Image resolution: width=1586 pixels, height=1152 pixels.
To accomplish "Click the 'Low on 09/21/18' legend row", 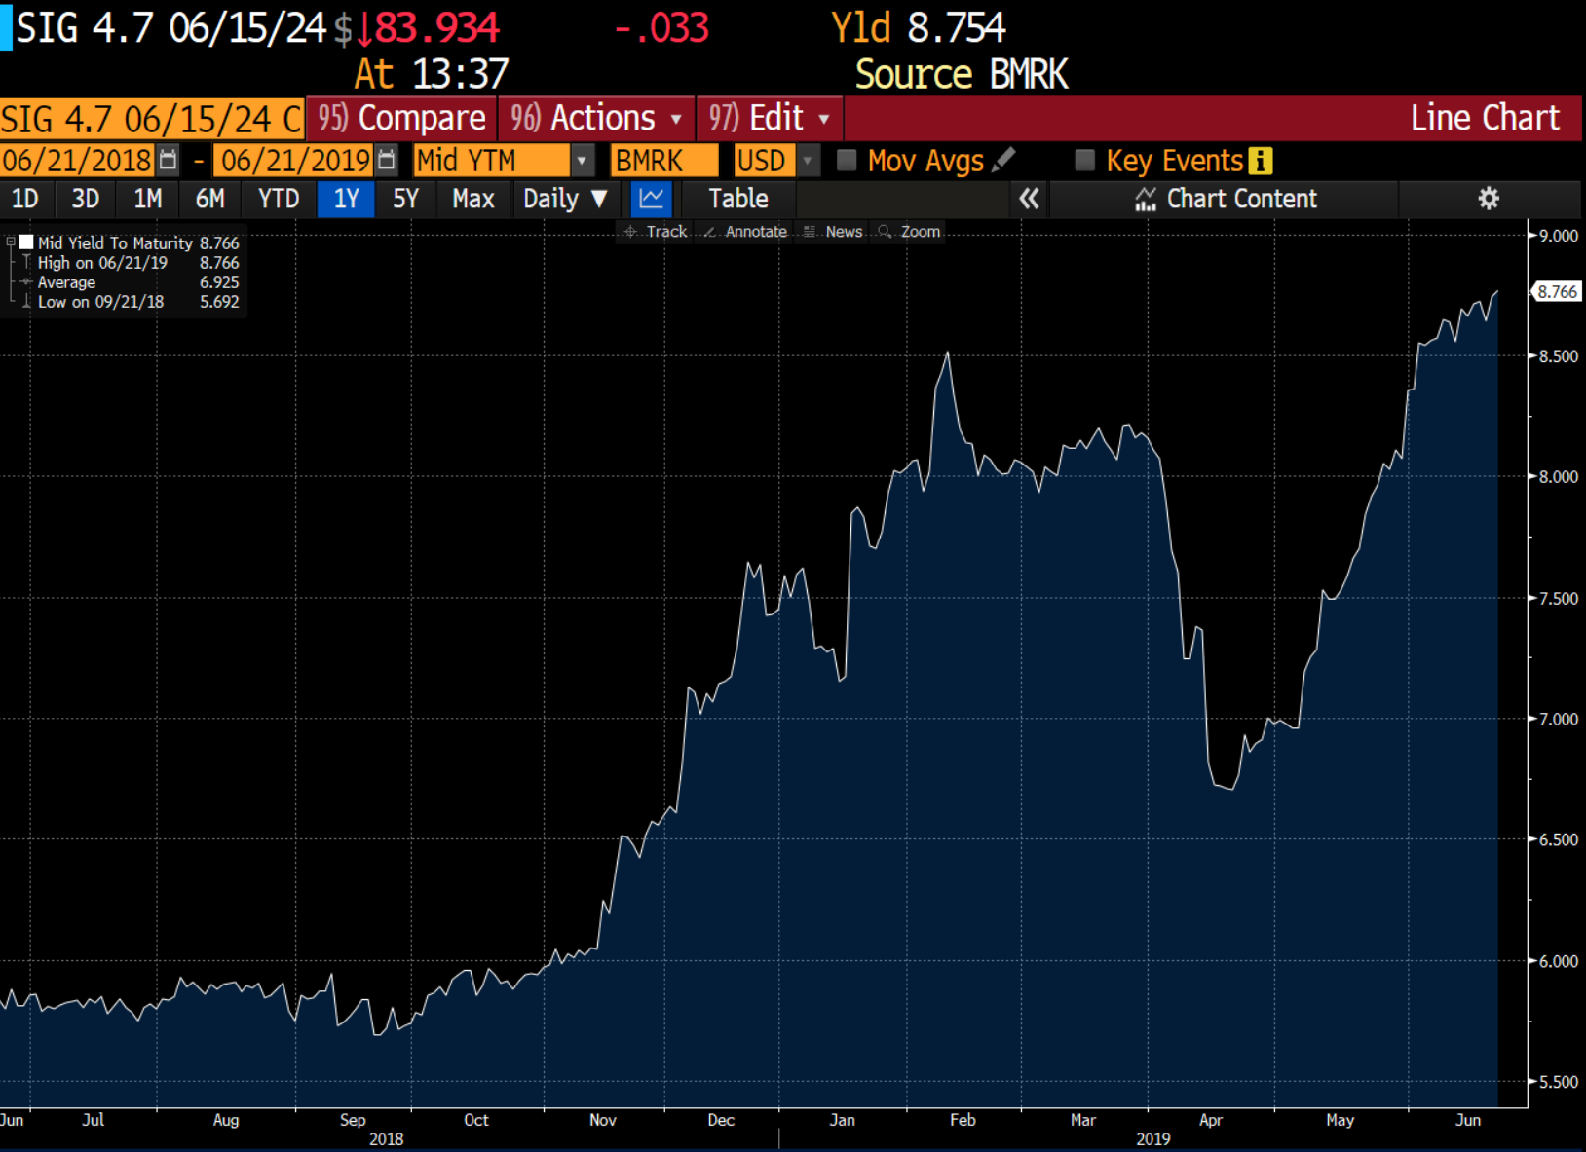I will (x=137, y=302).
